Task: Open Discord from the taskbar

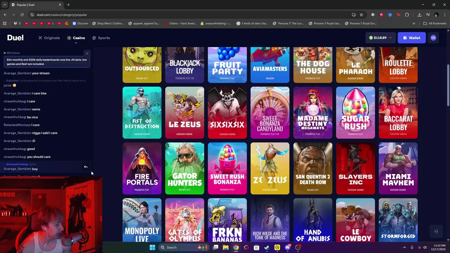Action: pyautogui.click(x=288, y=247)
